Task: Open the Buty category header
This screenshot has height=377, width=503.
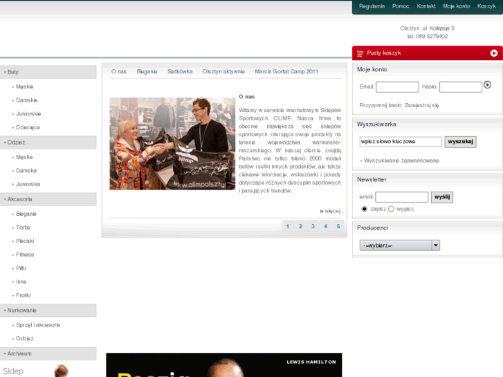Action: pyautogui.click(x=48, y=72)
